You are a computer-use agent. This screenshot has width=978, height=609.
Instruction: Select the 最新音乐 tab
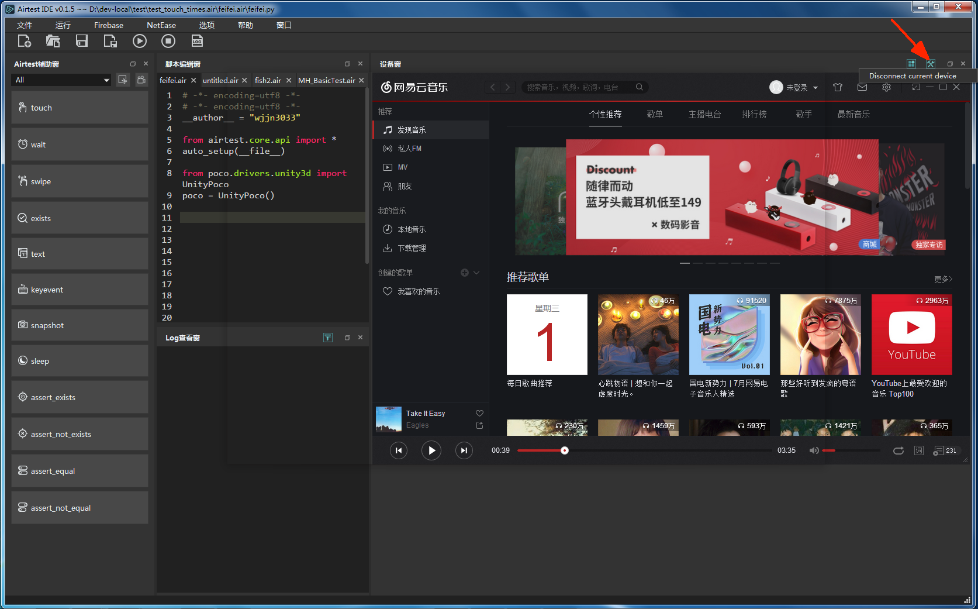(x=853, y=114)
